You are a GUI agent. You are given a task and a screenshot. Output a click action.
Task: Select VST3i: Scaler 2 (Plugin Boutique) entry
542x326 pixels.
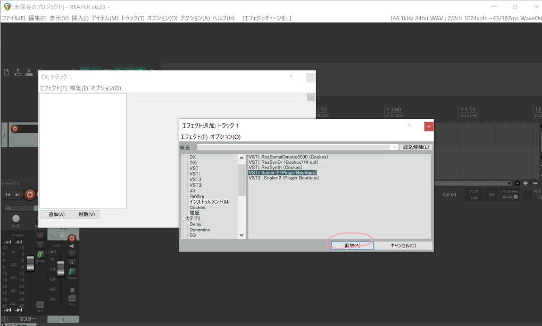pyautogui.click(x=284, y=178)
